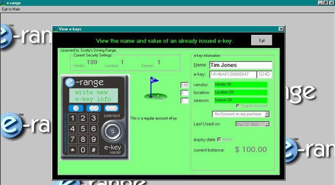The height and width of the screenshot is (185, 335).
Task: Click the keypad LCD display screen
Action: tap(93, 95)
